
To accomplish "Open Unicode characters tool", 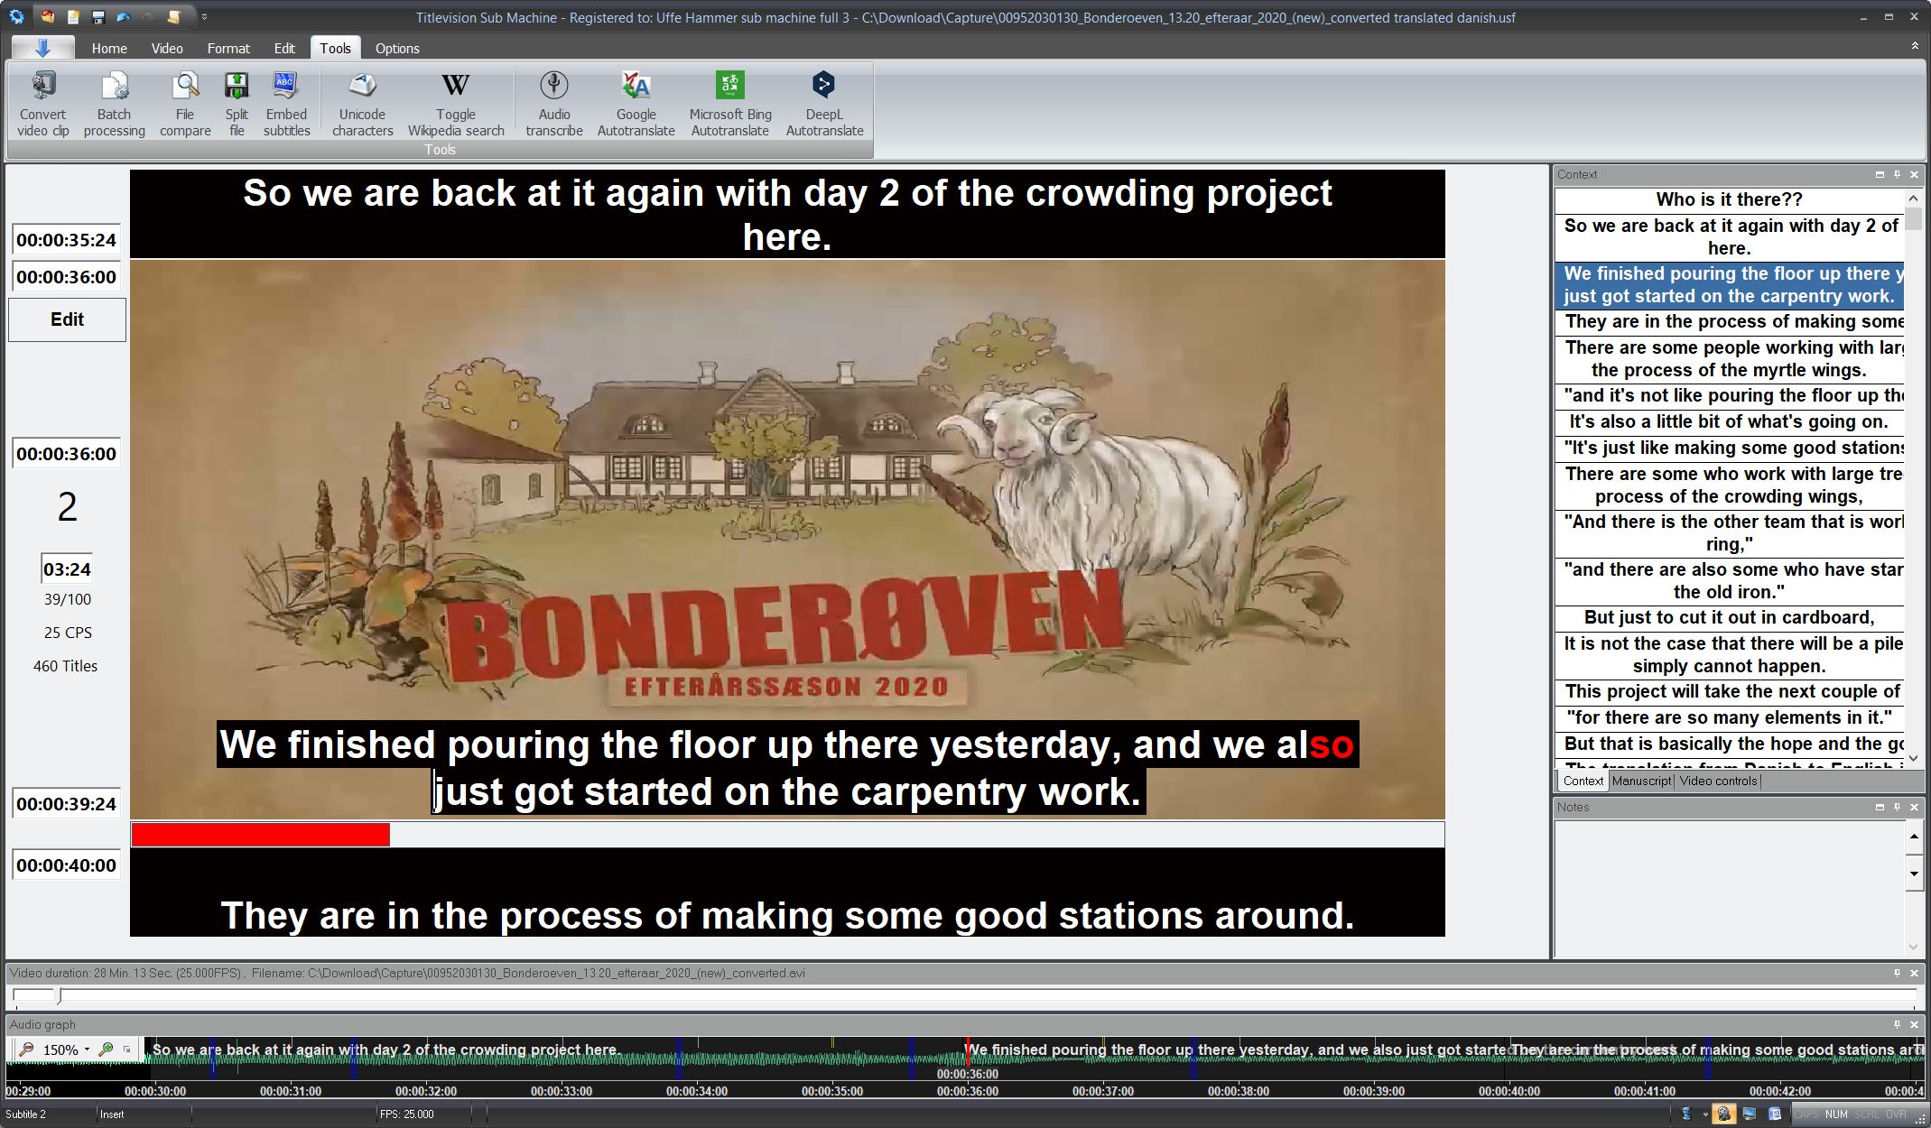I will click(362, 87).
